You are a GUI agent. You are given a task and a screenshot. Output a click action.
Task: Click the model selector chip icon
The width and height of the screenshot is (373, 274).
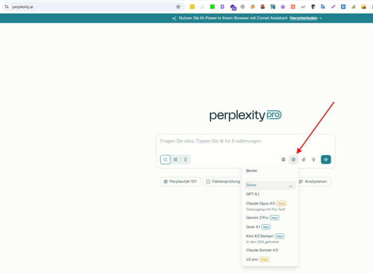coord(293,159)
